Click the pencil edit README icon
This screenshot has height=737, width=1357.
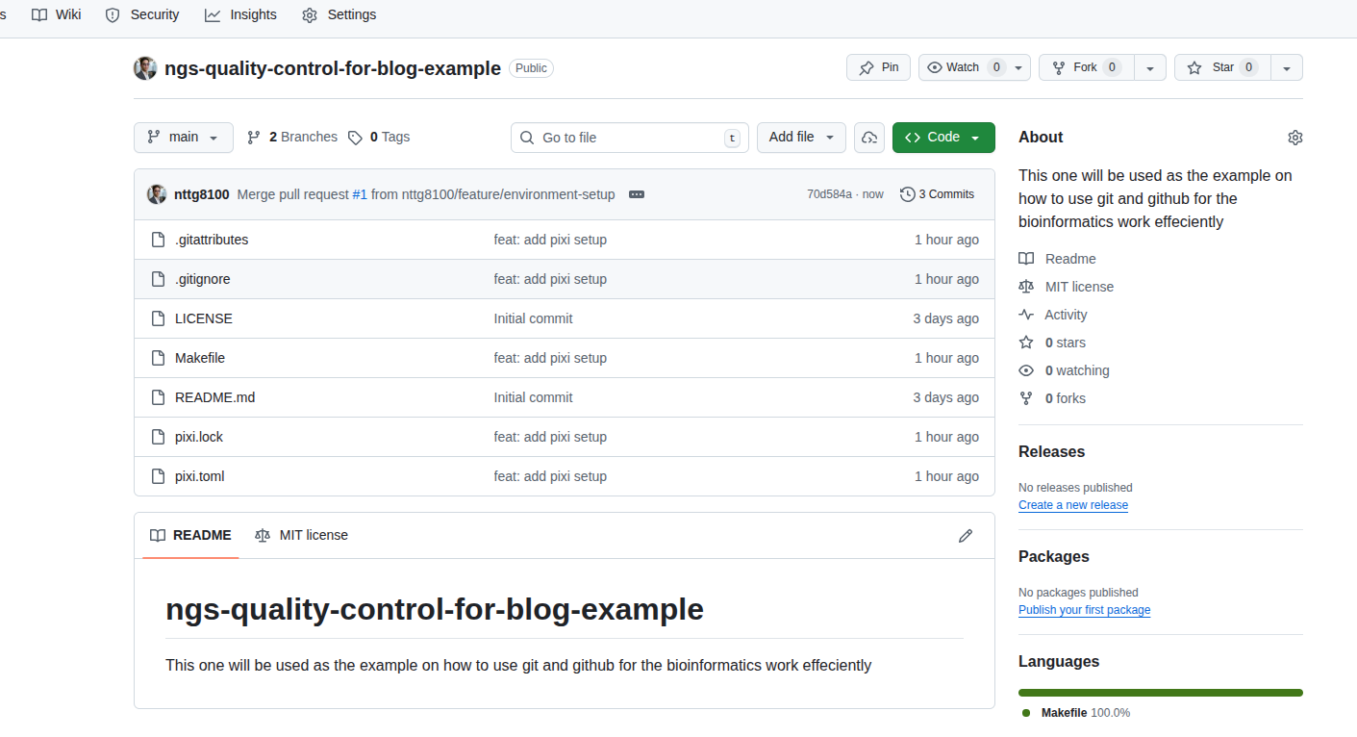click(x=966, y=536)
